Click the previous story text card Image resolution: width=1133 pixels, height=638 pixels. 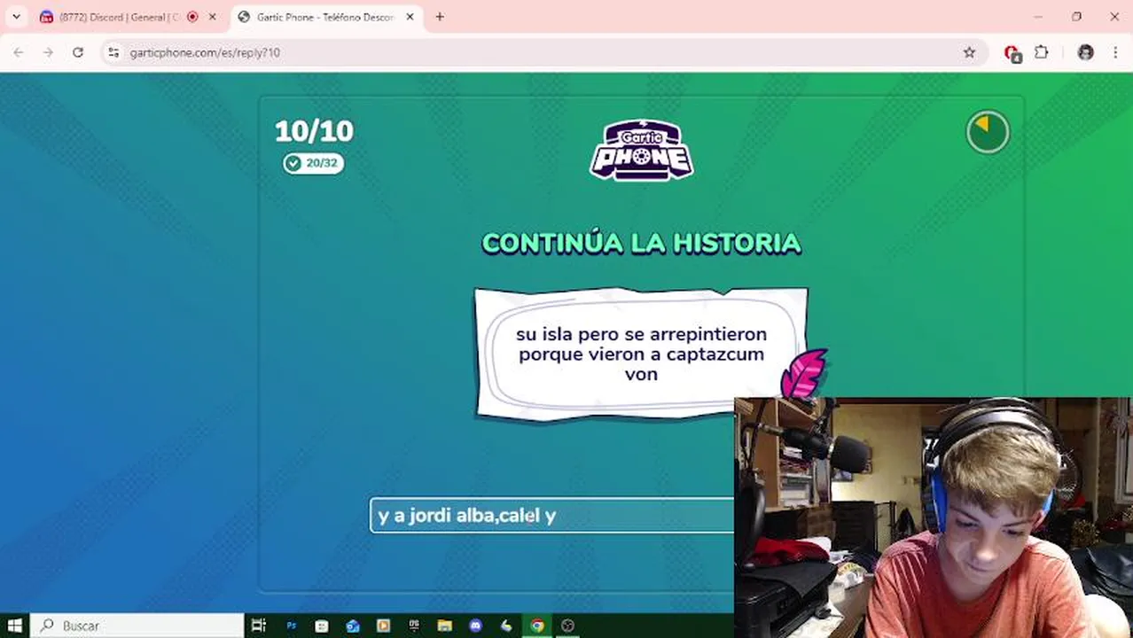pyautogui.click(x=641, y=354)
